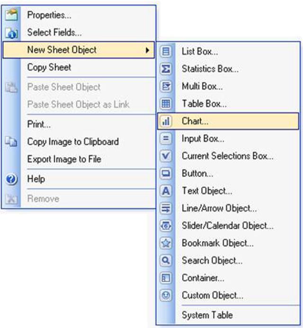Click the Multi Box icon
303x328 pixels.
(166, 86)
